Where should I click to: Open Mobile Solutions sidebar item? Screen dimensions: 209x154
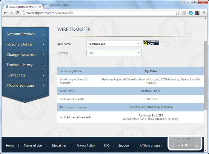pos(25,85)
